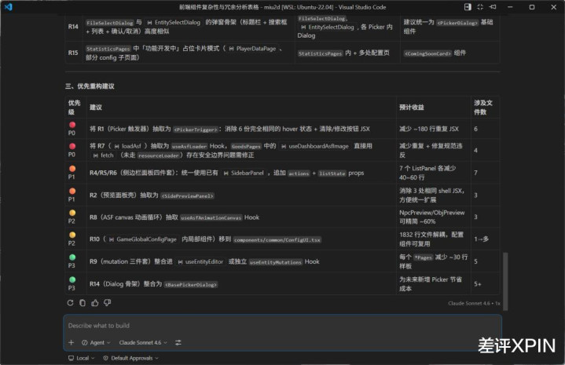Copy the chat response via copy icon

[83, 301]
